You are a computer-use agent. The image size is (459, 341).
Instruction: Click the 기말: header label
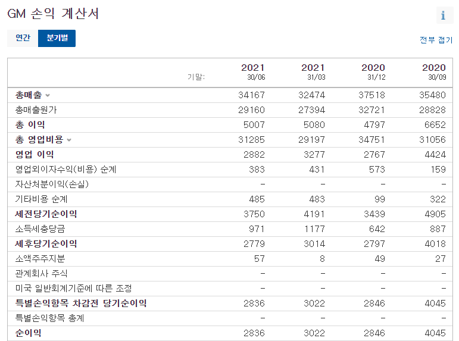click(196, 77)
